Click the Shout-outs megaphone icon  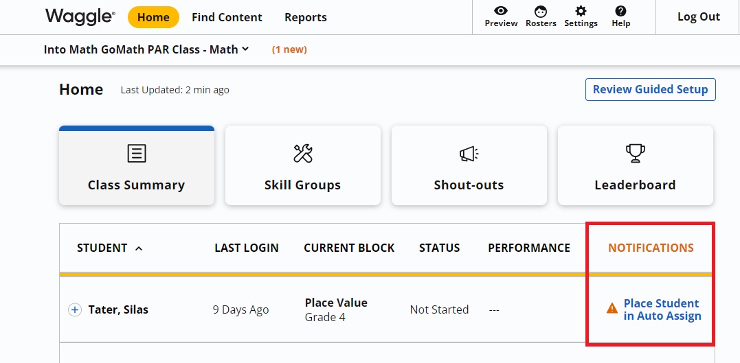(469, 154)
